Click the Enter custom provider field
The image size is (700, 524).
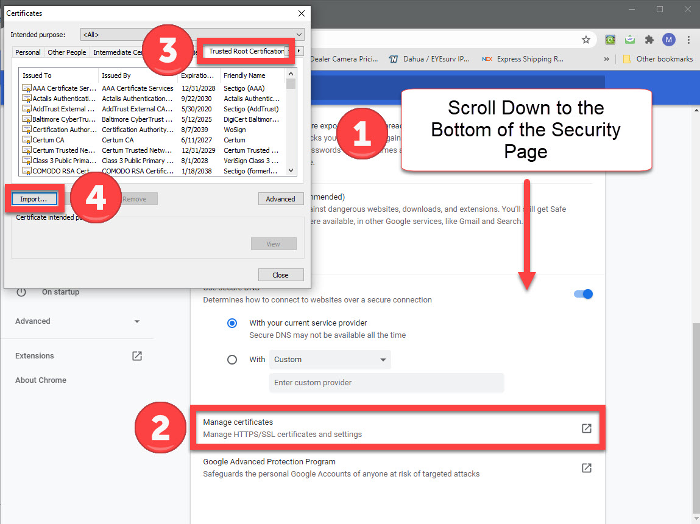click(386, 383)
